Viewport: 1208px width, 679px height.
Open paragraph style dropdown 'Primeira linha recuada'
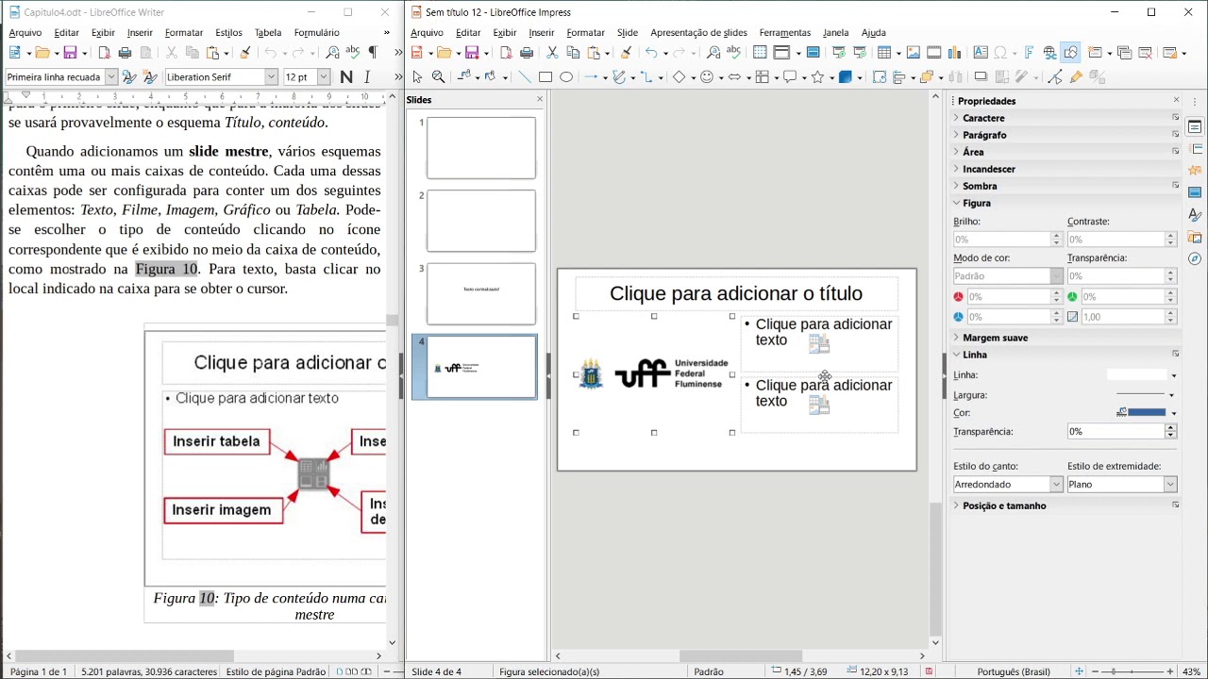[111, 77]
